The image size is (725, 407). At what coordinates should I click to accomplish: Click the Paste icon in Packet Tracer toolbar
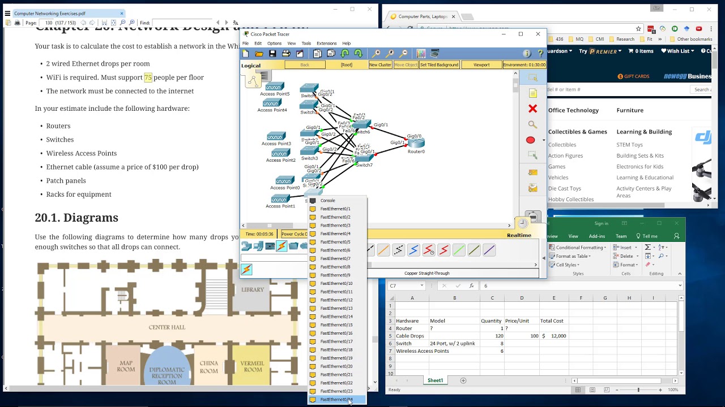click(x=331, y=54)
